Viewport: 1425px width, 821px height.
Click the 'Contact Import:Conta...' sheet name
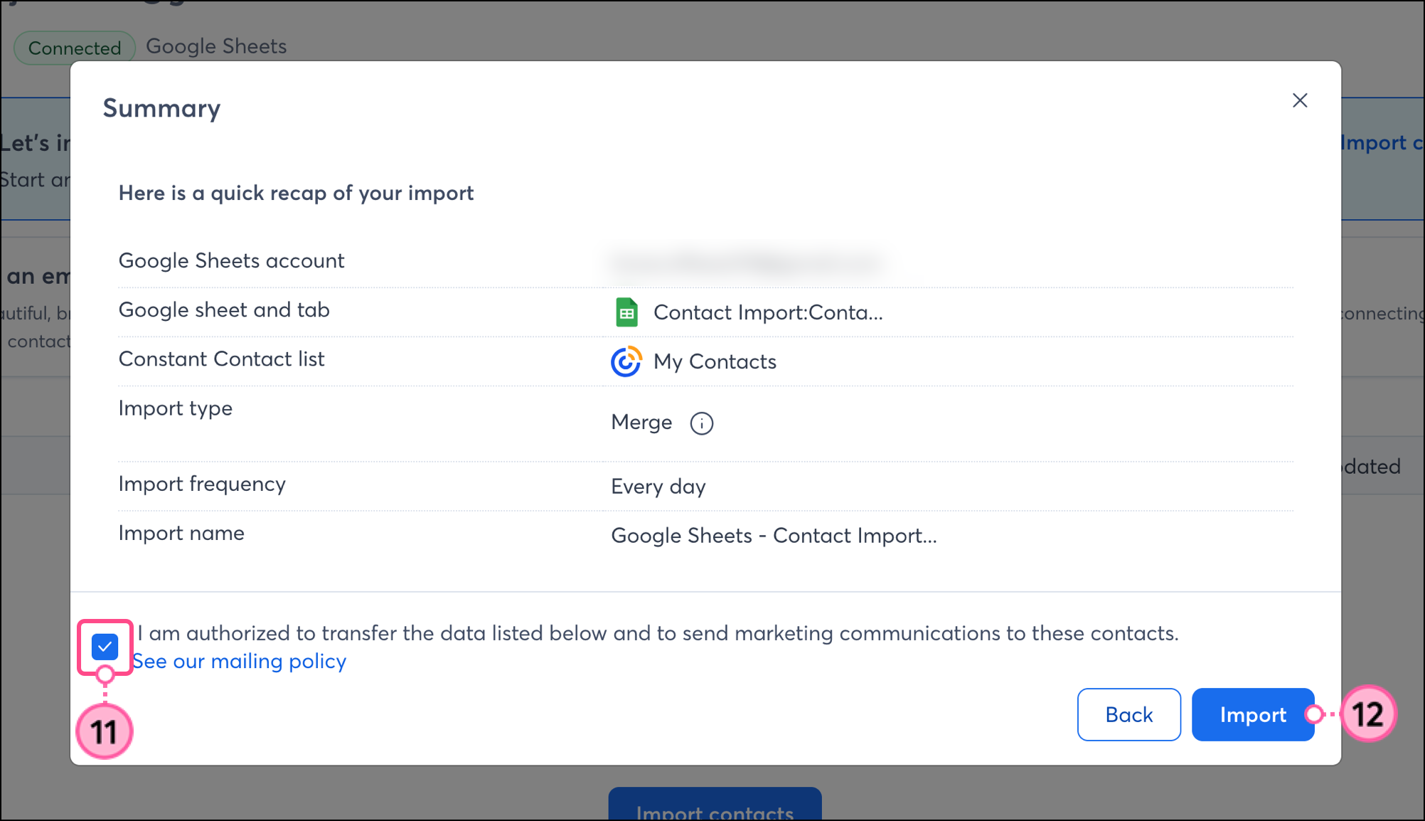coord(768,312)
